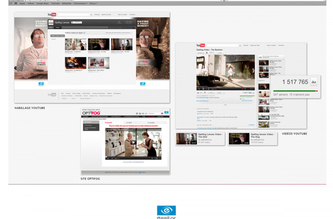Click the Essilor logo under dog-owner banner
The height and width of the screenshot is (219, 333).
pyautogui.click(x=143, y=84)
